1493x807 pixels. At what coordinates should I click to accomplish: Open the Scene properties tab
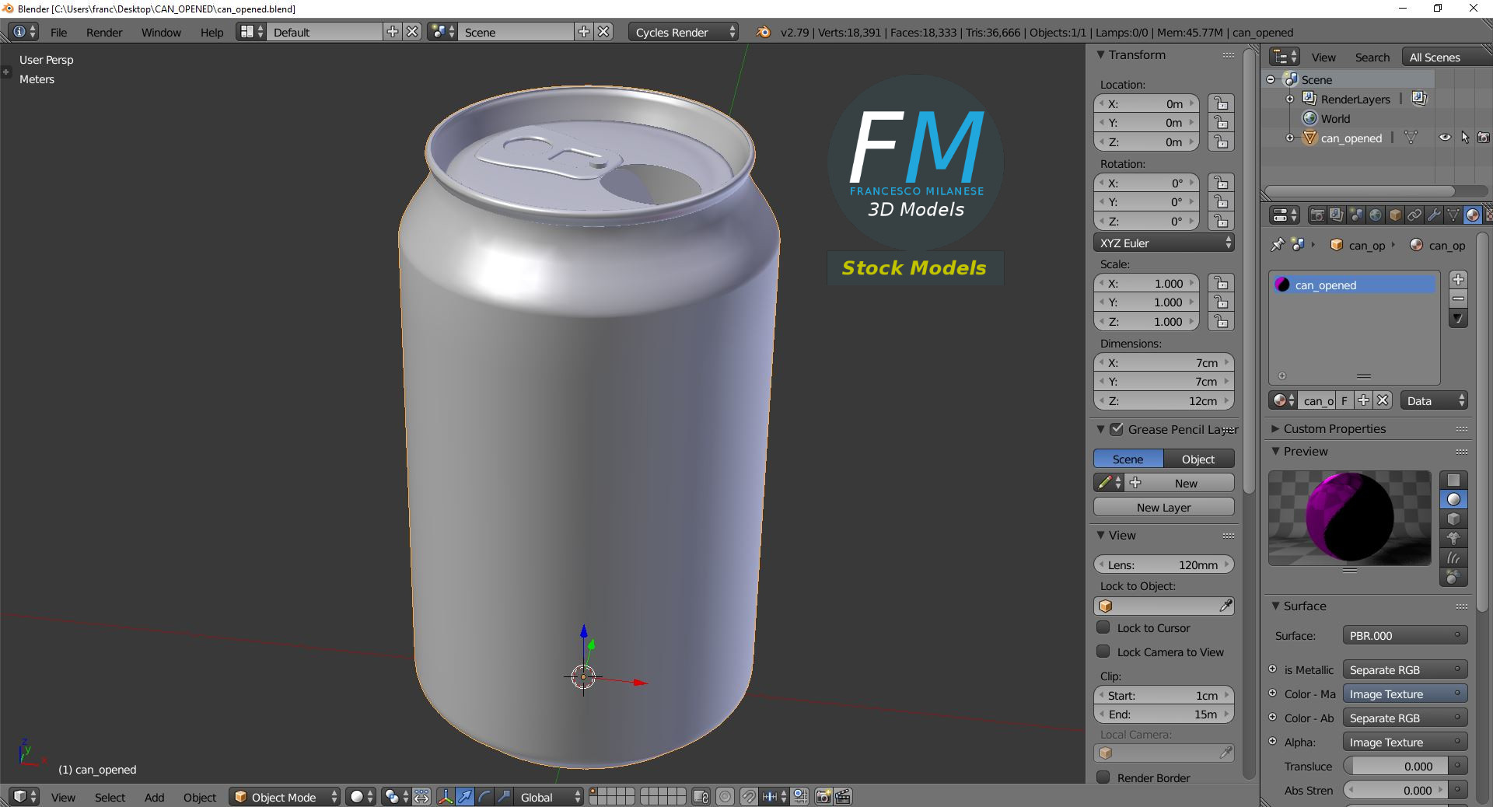(x=1356, y=215)
